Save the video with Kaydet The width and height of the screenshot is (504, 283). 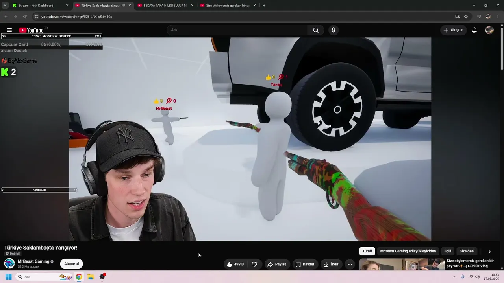click(305, 264)
